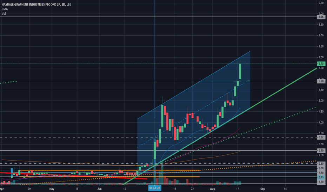Click the 5.50 price axis label
The image size is (327, 192).
pyautogui.click(x=321, y=90)
